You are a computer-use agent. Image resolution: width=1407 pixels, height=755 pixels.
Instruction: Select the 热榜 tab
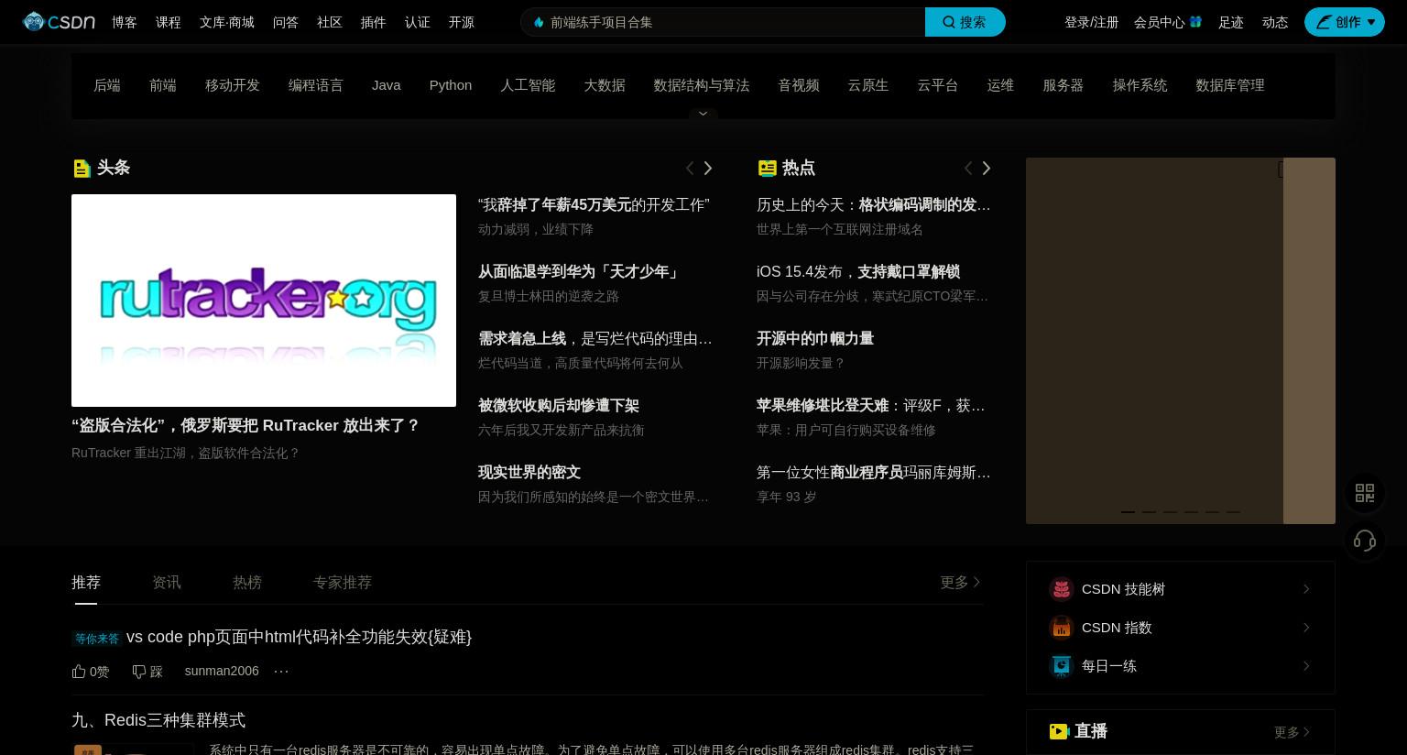247,582
